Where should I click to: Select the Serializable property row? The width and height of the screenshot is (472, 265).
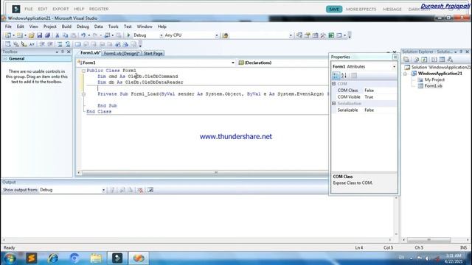[x=364, y=110]
